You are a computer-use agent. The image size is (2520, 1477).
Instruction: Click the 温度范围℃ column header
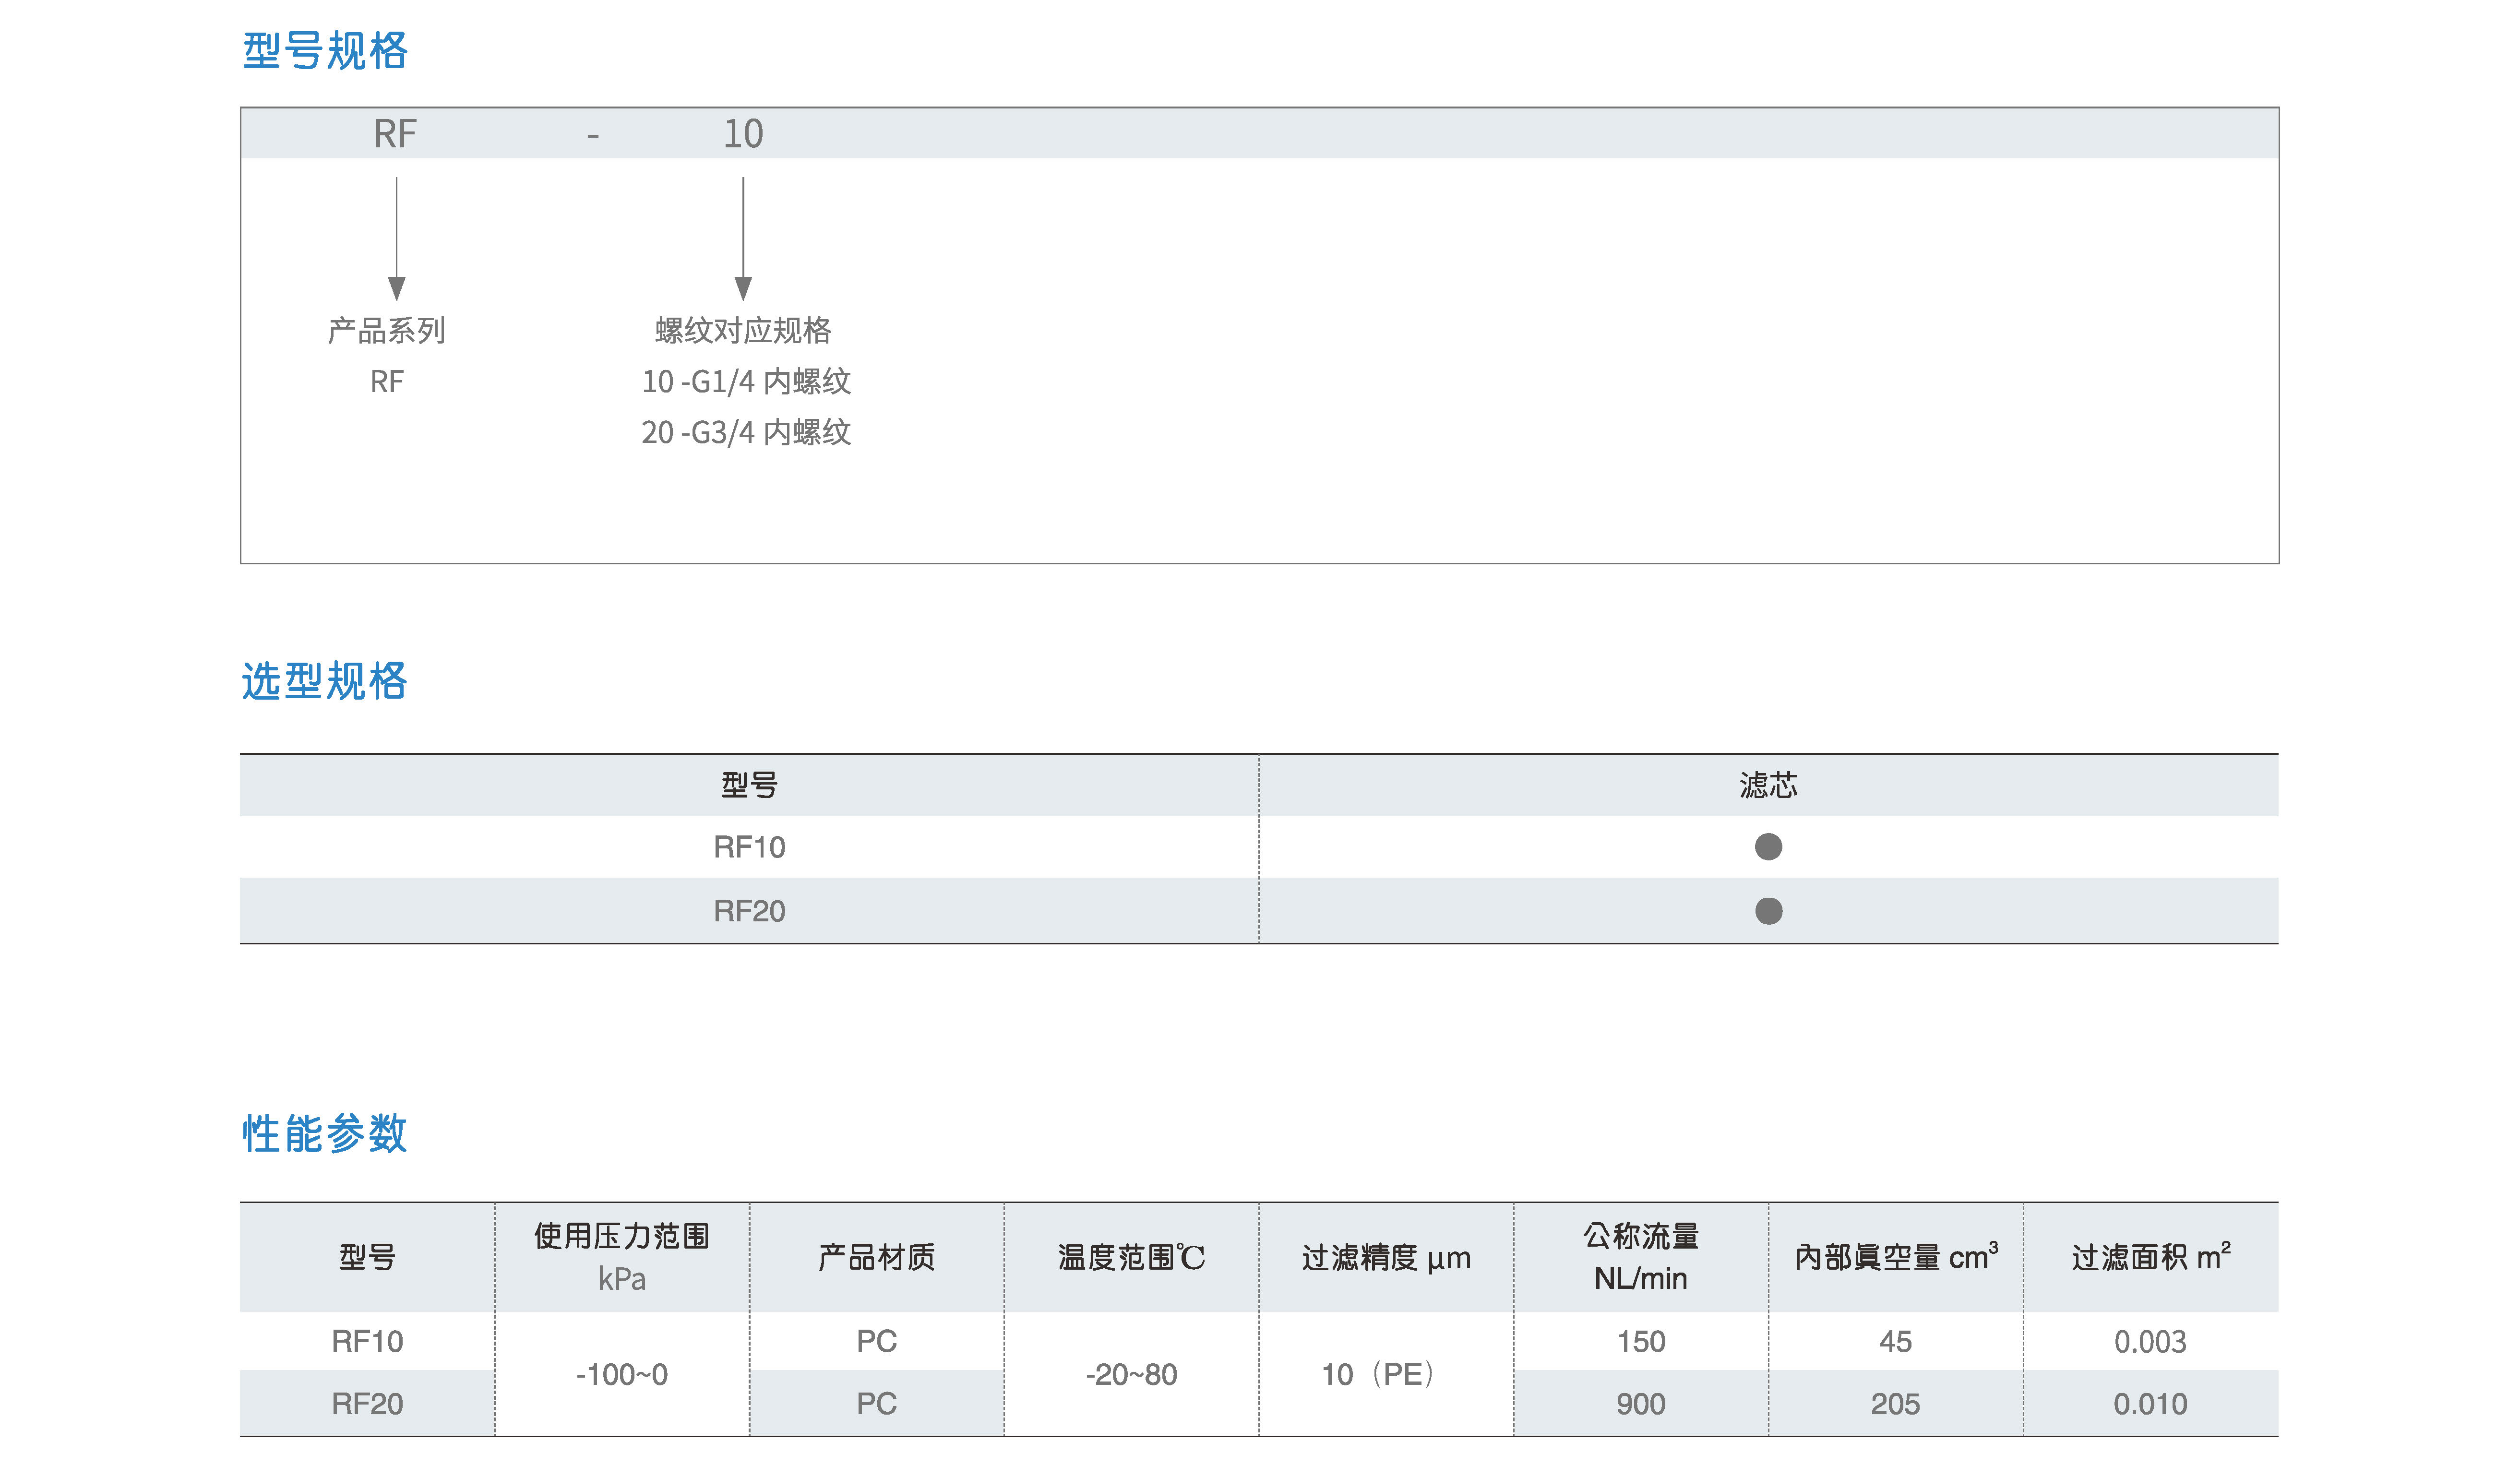point(1132,1257)
